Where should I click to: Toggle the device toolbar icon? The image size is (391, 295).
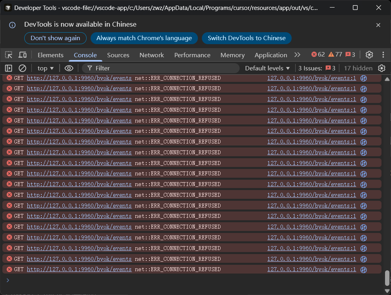pos(22,54)
